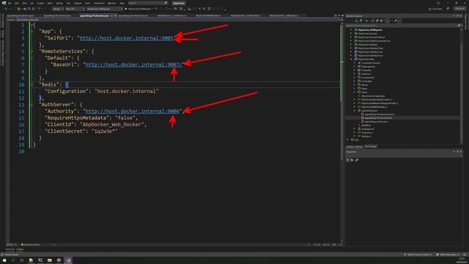The width and height of the screenshot is (469, 264).
Task: Switch to the Solution Explorer bottom tab
Action: point(355,147)
